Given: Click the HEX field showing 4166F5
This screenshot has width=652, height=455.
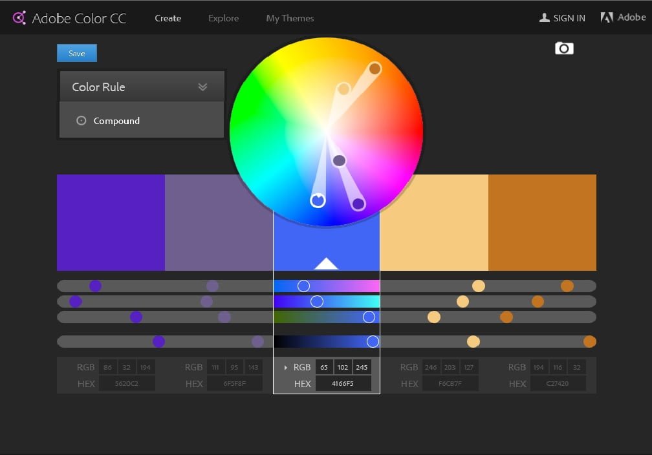Looking at the screenshot, I should [x=343, y=384].
